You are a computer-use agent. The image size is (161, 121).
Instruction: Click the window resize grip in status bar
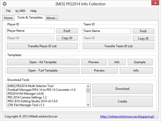(157, 117)
